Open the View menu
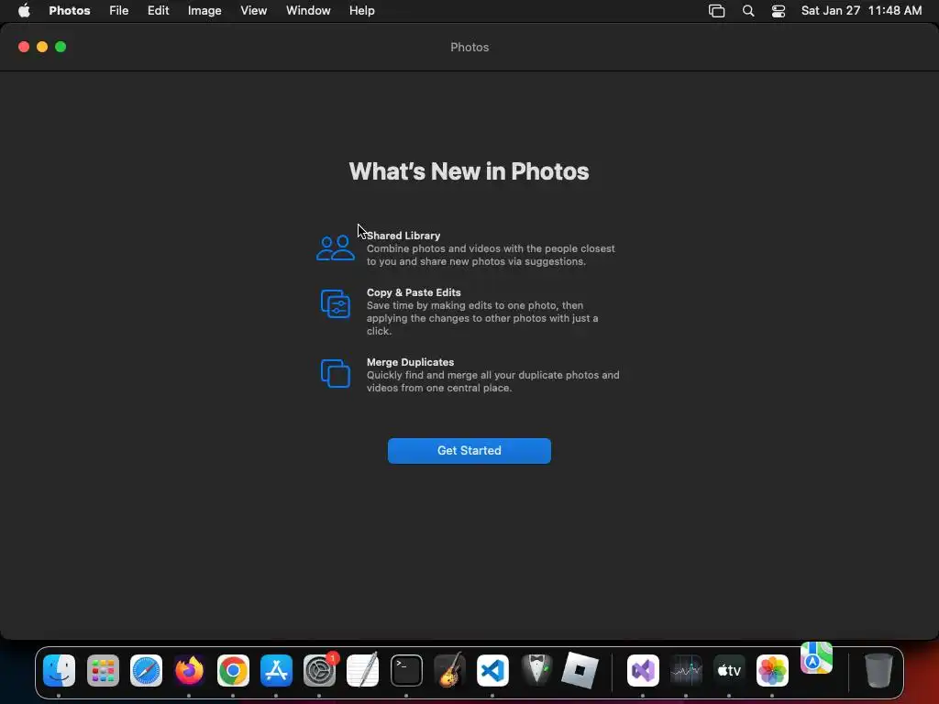This screenshot has height=704, width=939. [253, 11]
